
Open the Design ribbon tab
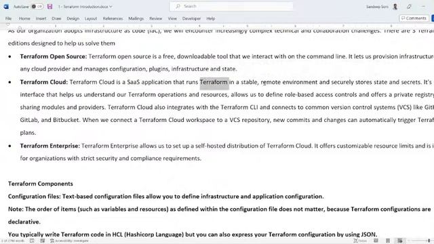coord(73,18)
